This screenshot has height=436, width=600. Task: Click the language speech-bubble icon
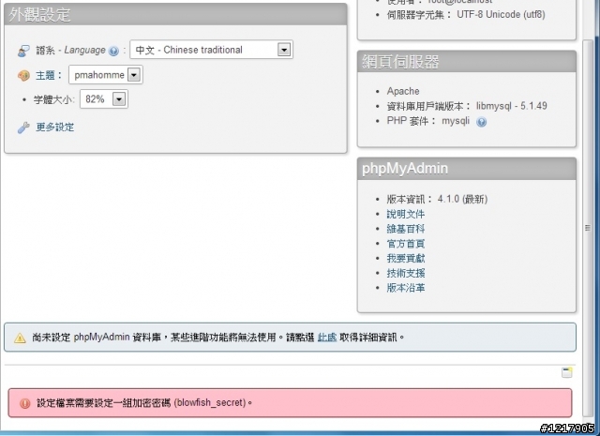point(23,51)
